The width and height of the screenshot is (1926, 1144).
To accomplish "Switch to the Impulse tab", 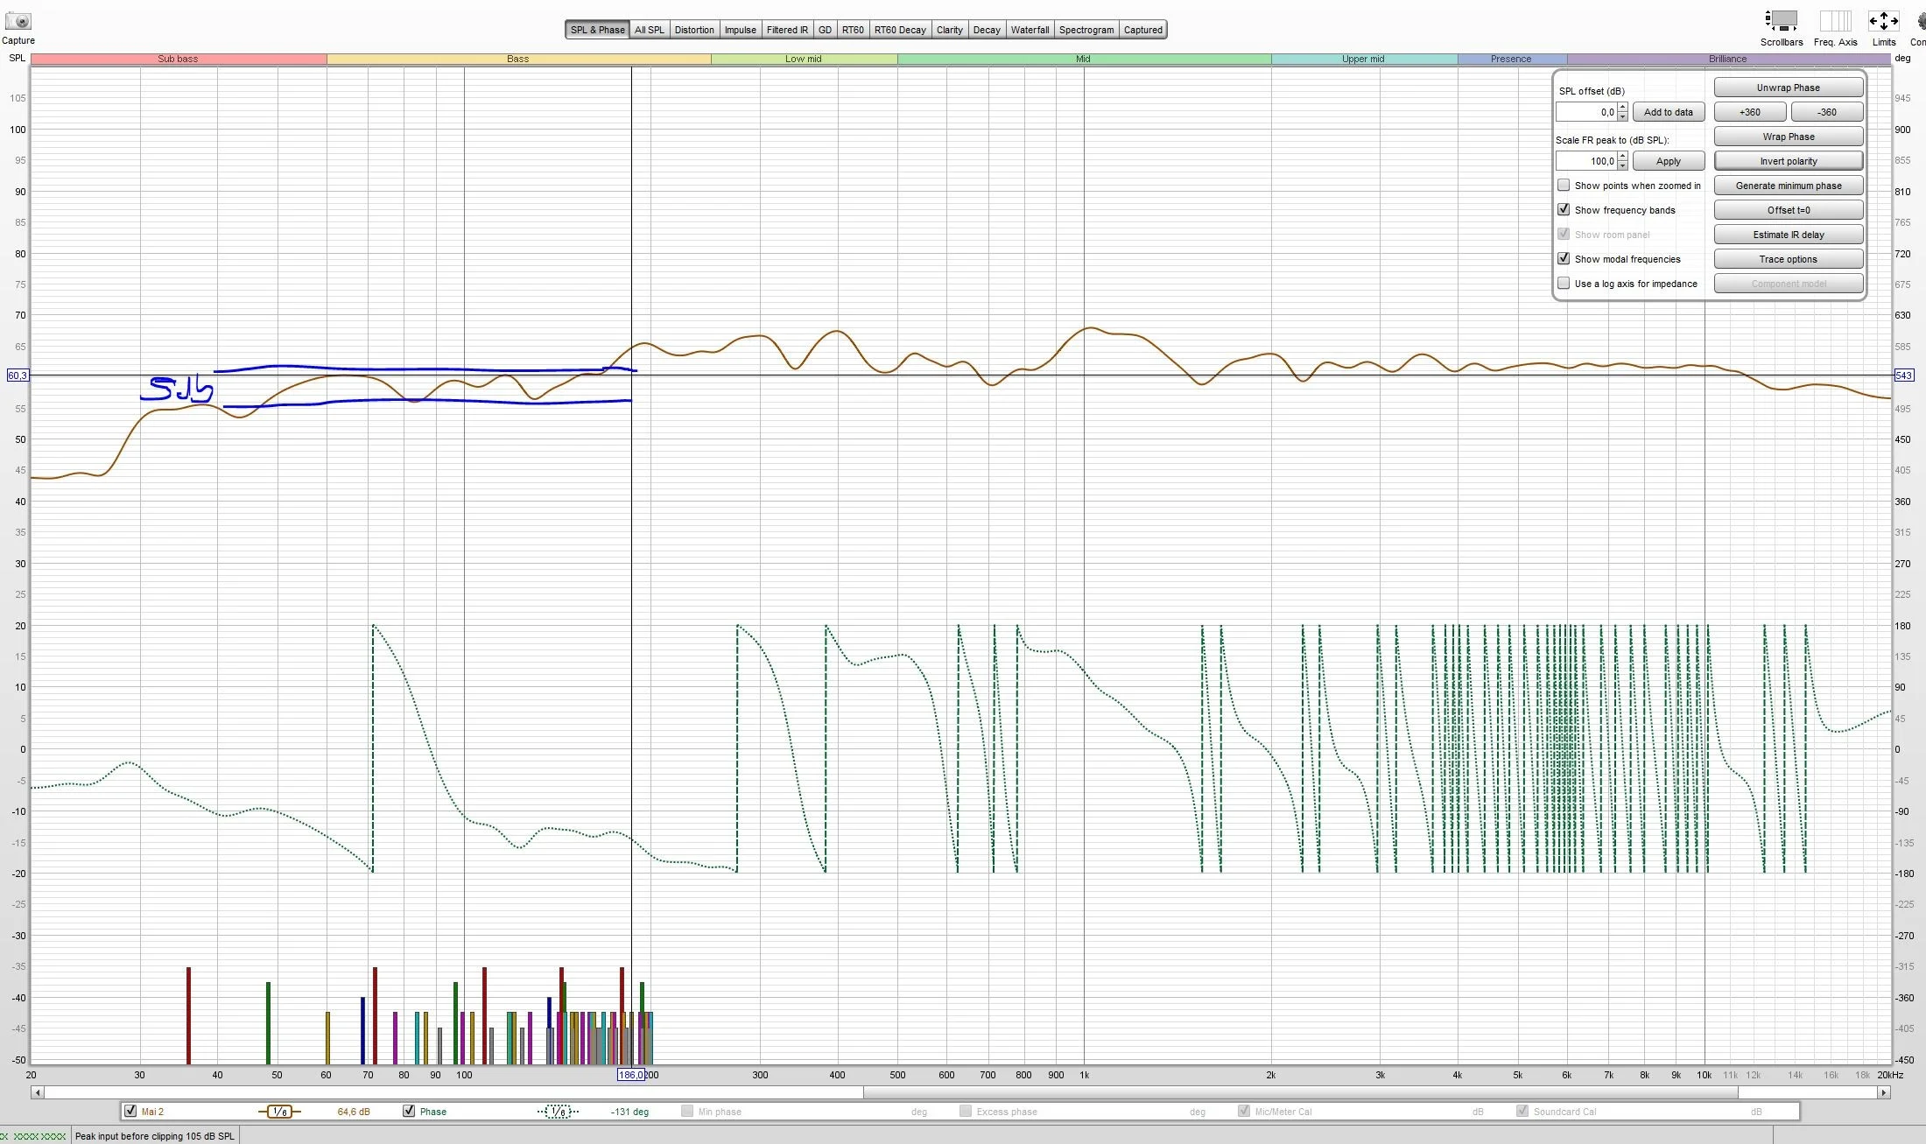I will [740, 30].
